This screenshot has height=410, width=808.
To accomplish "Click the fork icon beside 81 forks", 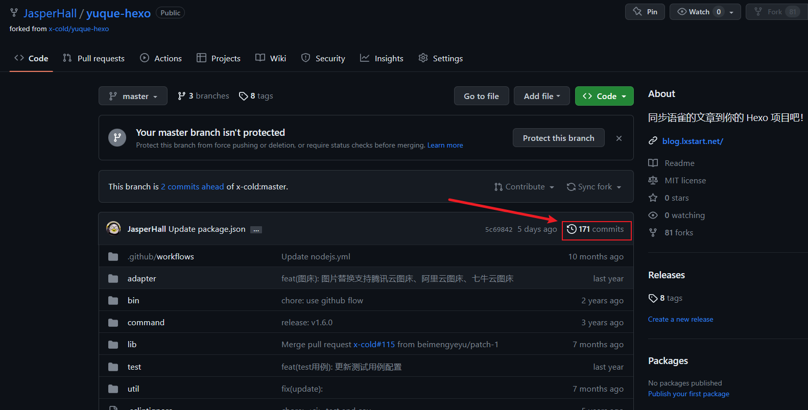I will pos(653,232).
